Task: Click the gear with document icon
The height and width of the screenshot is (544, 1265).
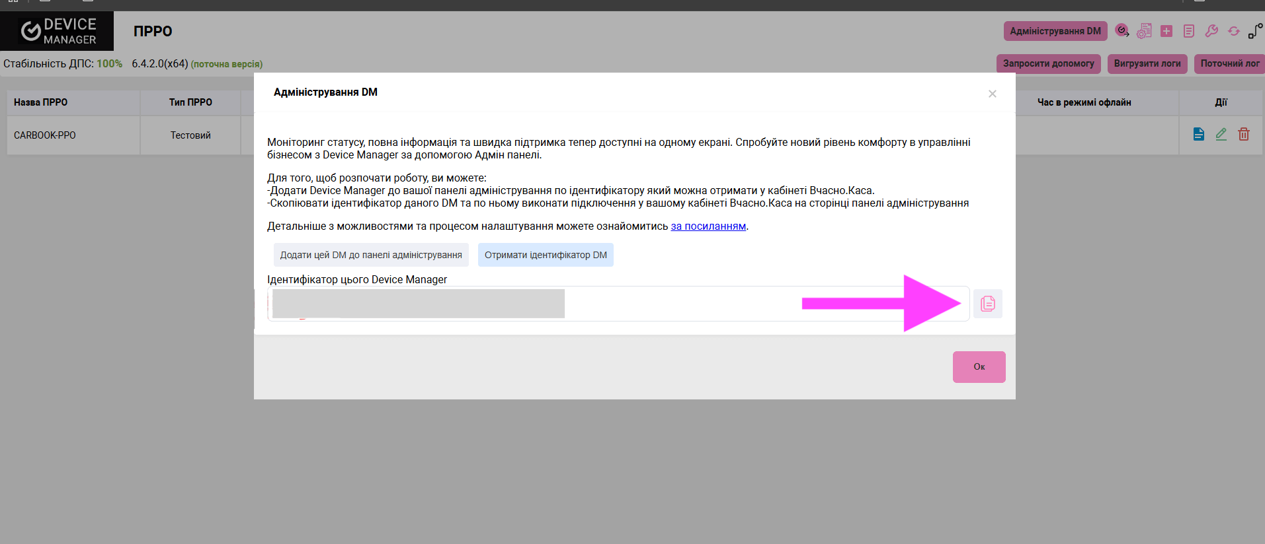Action: click(1144, 31)
